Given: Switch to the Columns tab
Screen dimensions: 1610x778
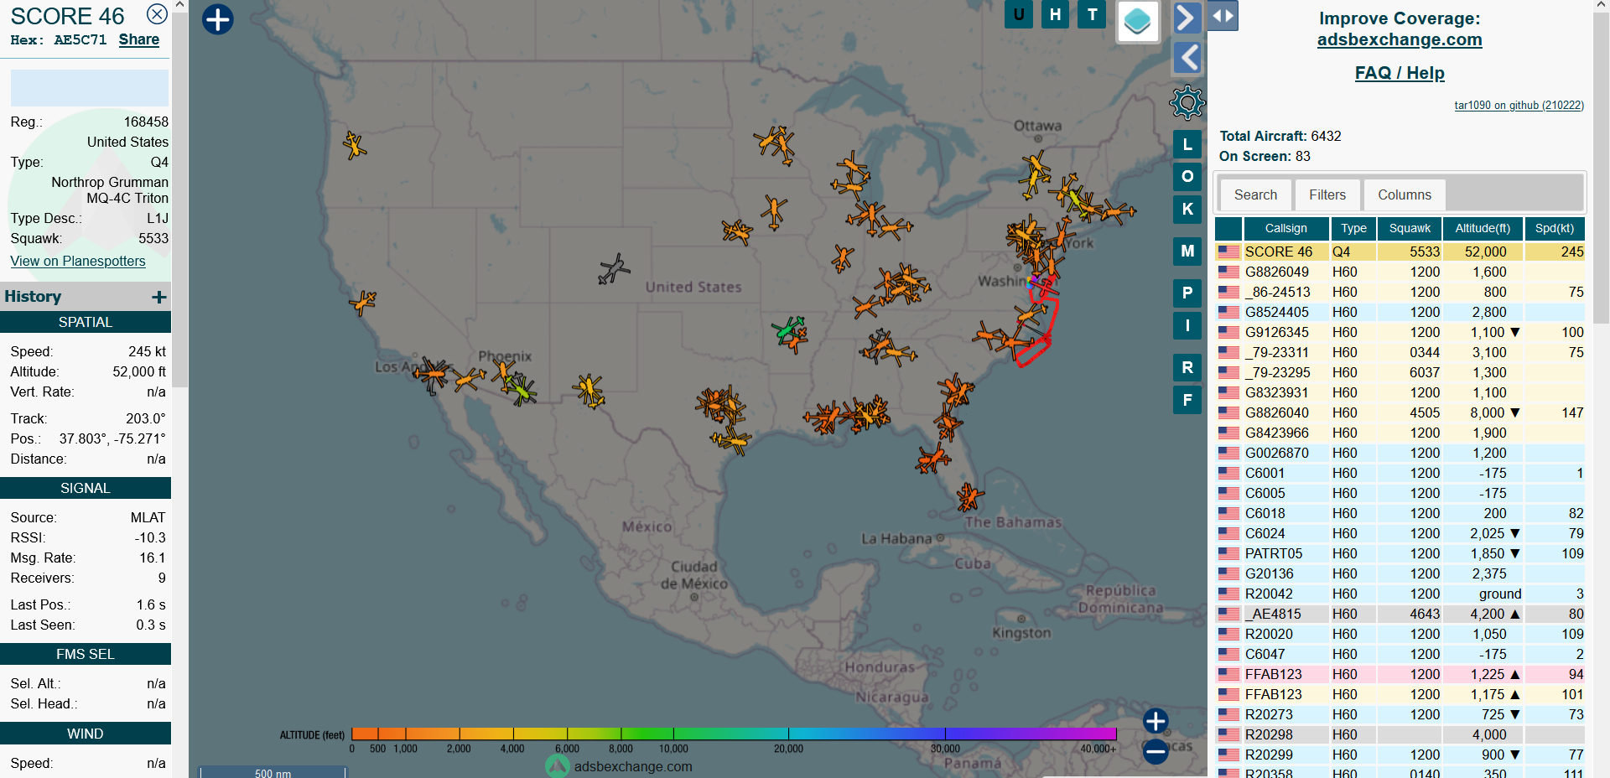Looking at the screenshot, I should pyautogui.click(x=1405, y=194).
